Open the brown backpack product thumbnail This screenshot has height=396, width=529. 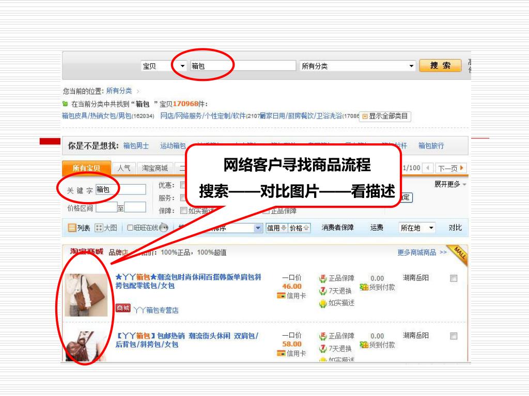pos(86,346)
